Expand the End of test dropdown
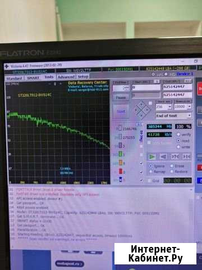 point(174,115)
